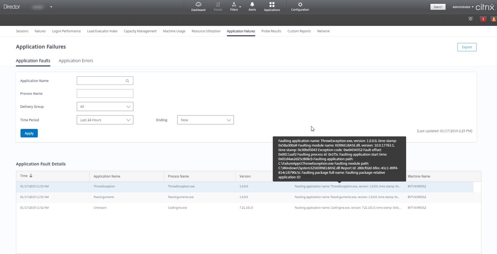Click the blue Apply button
Image resolution: width=497 pixels, height=254 pixels.
(x=29, y=133)
